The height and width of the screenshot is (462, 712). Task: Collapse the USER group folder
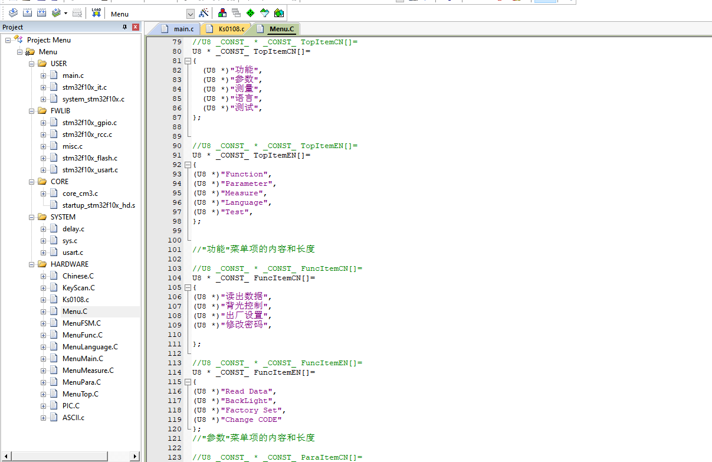coord(32,64)
